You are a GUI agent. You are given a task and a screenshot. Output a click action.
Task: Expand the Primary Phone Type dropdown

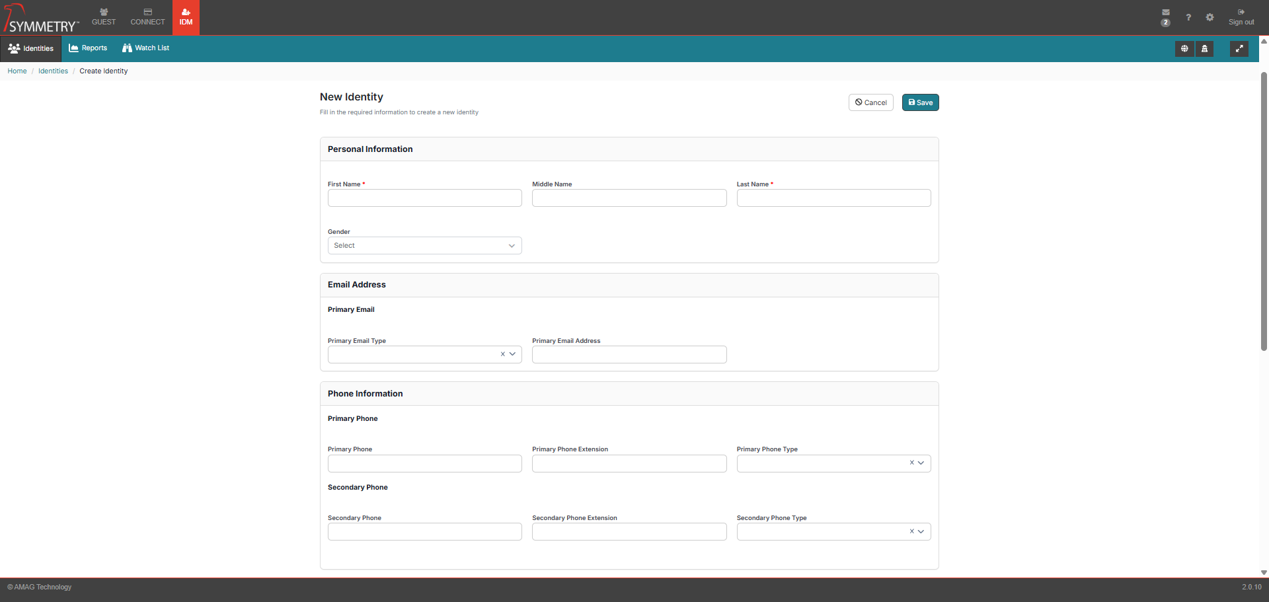click(x=921, y=463)
